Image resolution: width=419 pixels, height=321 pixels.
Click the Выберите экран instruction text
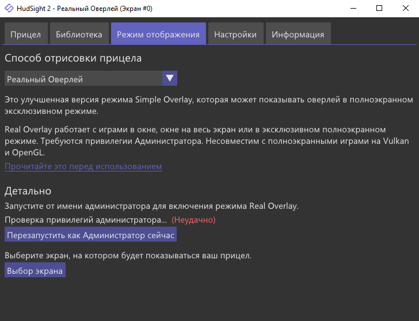click(128, 255)
